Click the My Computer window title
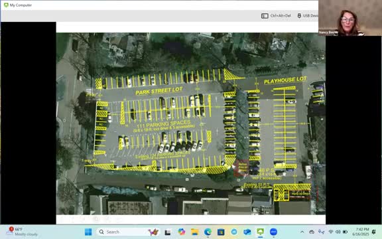 pos(21,5)
